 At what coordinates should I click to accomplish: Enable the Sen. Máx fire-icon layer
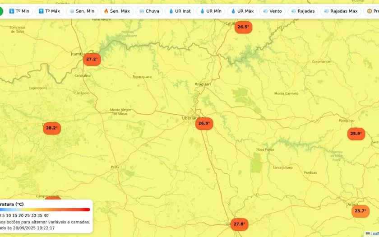click(116, 11)
